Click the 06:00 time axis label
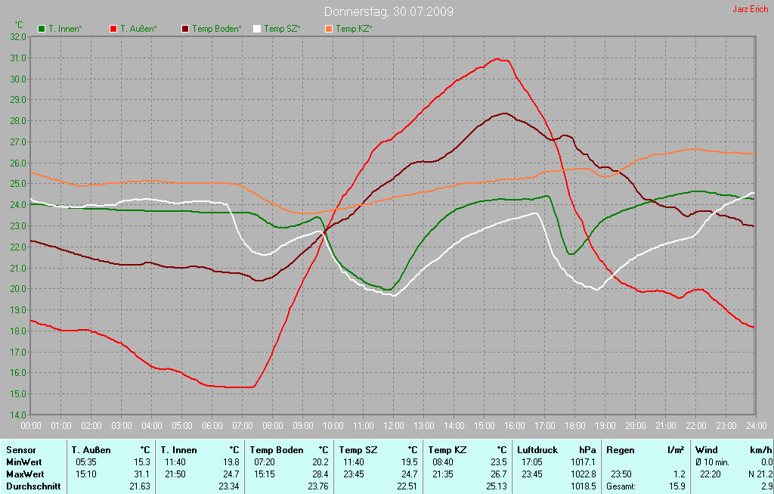This screenshot has width=774, height=494. tap(212, 425)
